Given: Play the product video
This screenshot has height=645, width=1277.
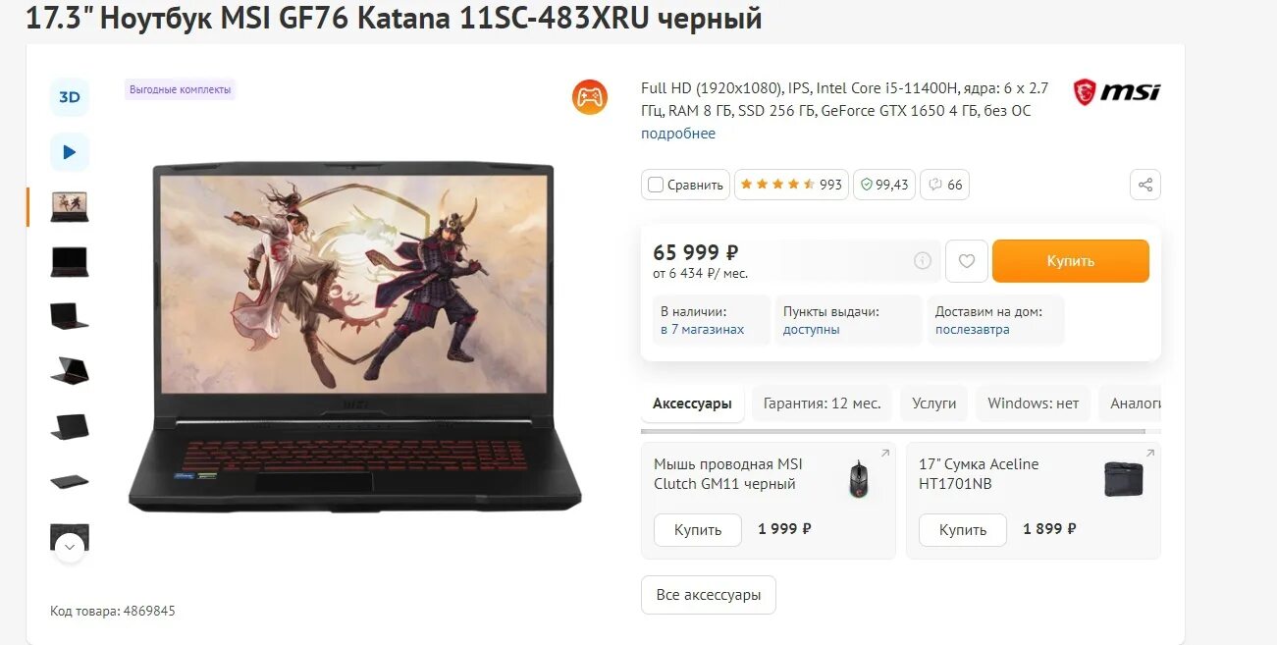Looking at the screenshot, I should (70, 152).
